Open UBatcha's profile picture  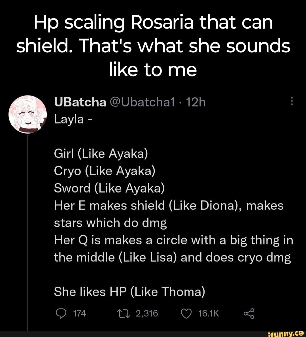[x=27, y=114]
